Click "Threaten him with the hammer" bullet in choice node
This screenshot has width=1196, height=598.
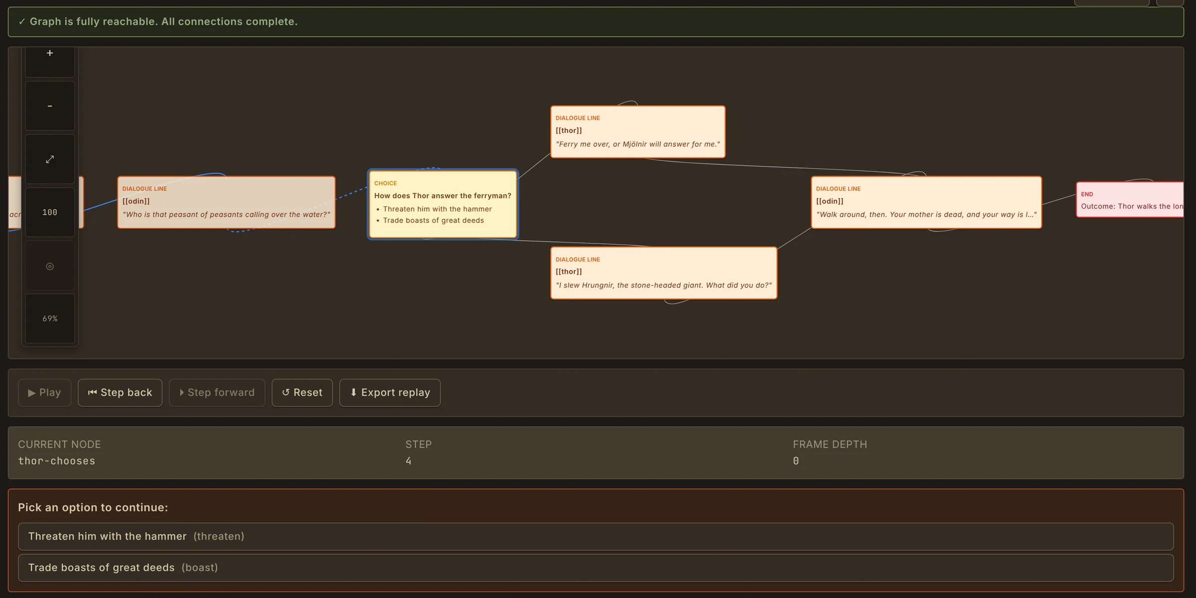tap(437, 209)
